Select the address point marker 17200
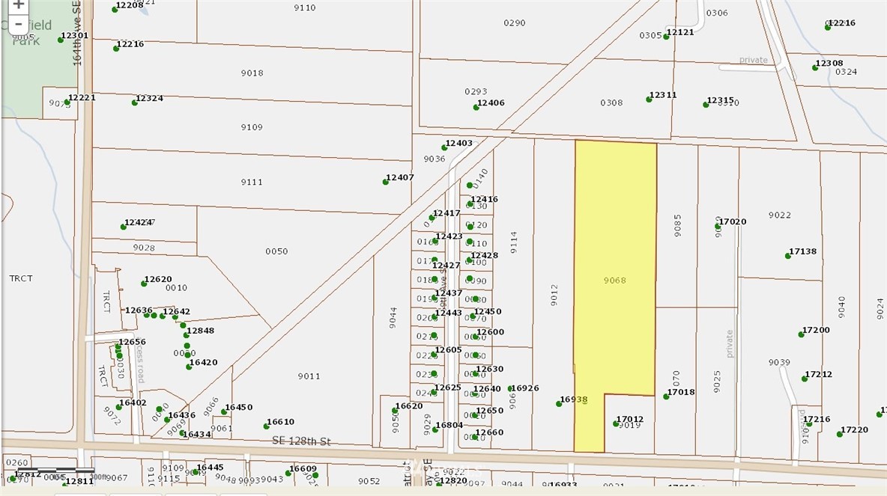 (x=801, y=334)
